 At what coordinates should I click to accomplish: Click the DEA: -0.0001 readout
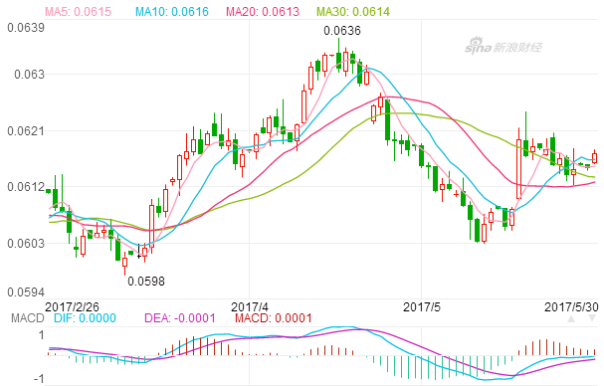pyautogui.click(x=179, y=318)
